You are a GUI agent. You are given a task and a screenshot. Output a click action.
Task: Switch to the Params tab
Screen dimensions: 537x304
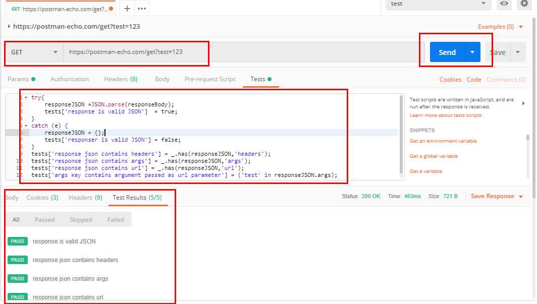(x=21, y=79)
